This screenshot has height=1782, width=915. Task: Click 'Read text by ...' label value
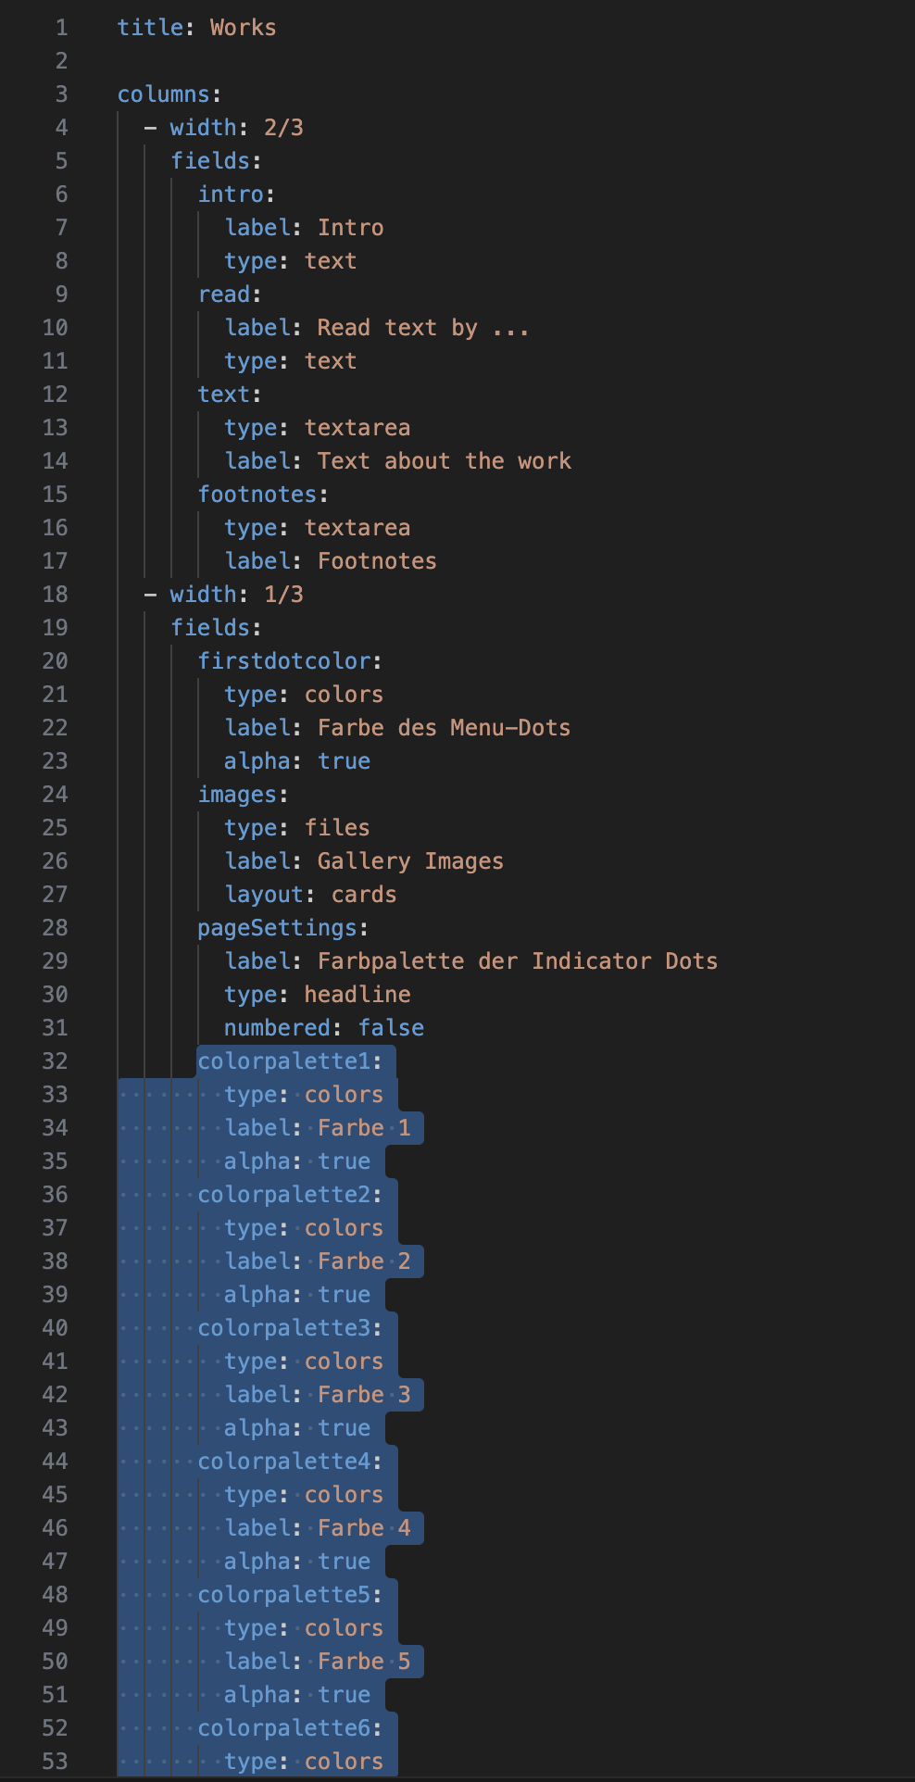coord(423,328)
